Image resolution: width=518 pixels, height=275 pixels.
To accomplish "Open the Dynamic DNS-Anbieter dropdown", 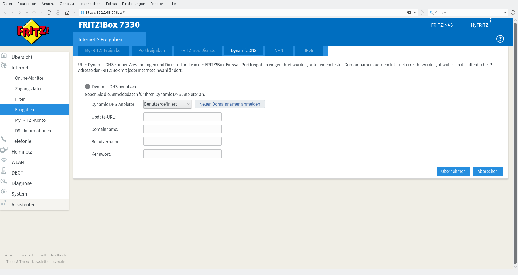I will pyautogui.click(x=167, y=104).
